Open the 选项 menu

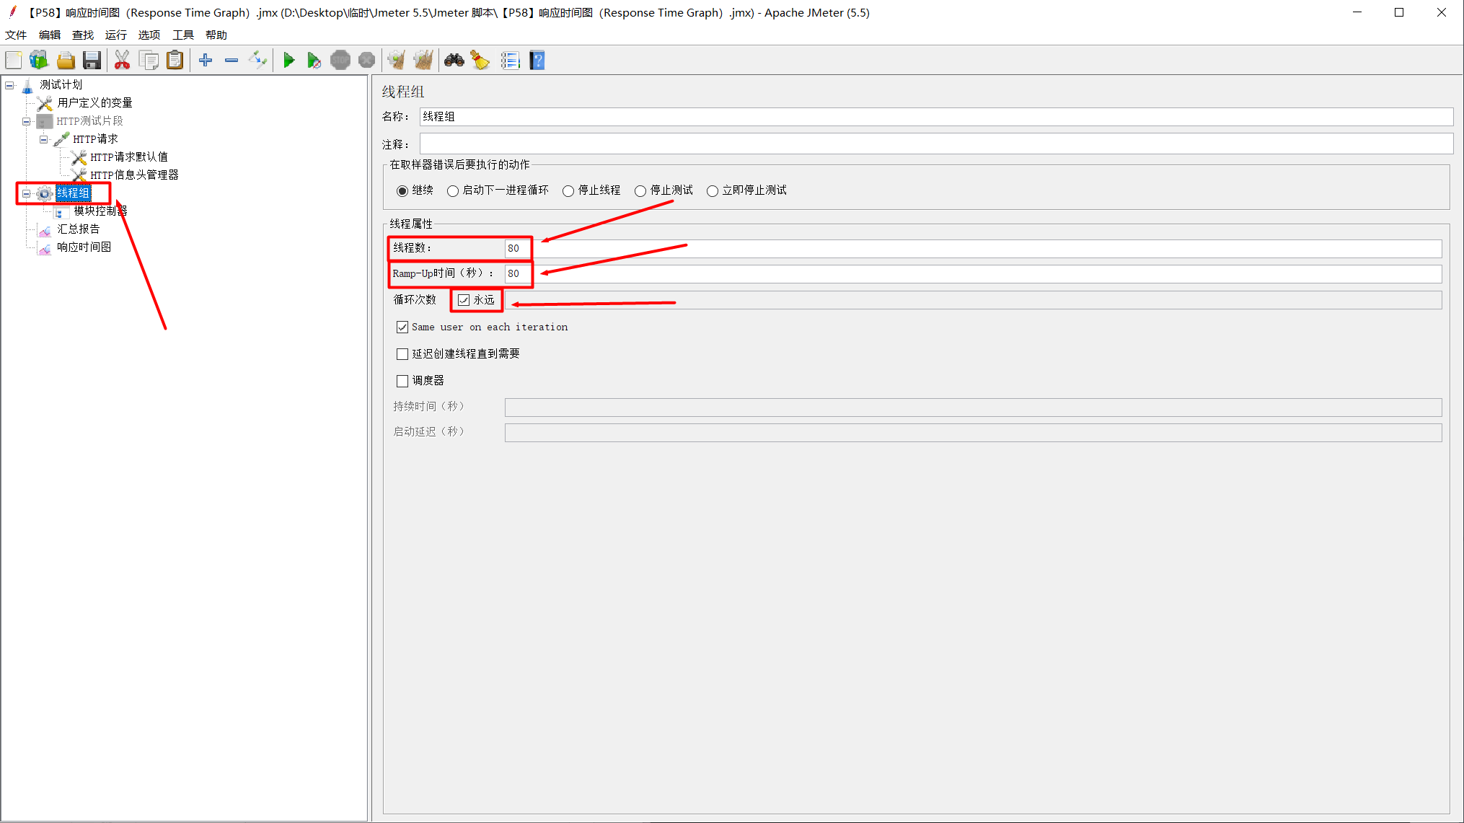click(x=149, y=35)
